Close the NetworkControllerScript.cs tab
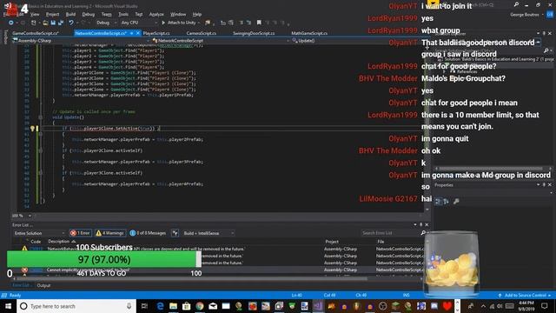The image size is (556, 313). point(138,33)
